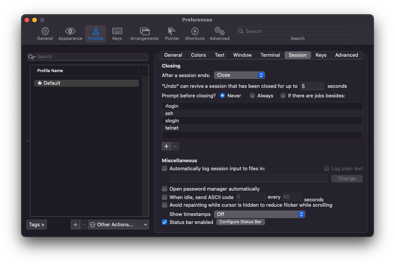Enable automatically log session input checkbox
The width and height of the screenshot is (395, 265).
coord(165,168)
